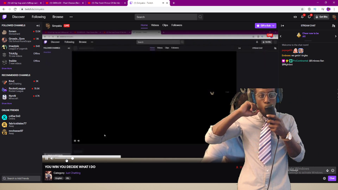338x190 pixels.
Task: Open Gift a Sub dropdown arrow
Action: click(274, 26)
